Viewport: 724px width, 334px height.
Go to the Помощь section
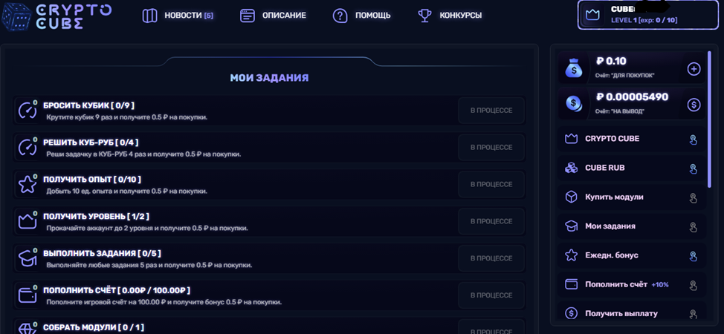362,16
